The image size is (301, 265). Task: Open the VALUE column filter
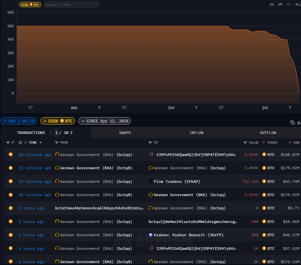(245, 143)
